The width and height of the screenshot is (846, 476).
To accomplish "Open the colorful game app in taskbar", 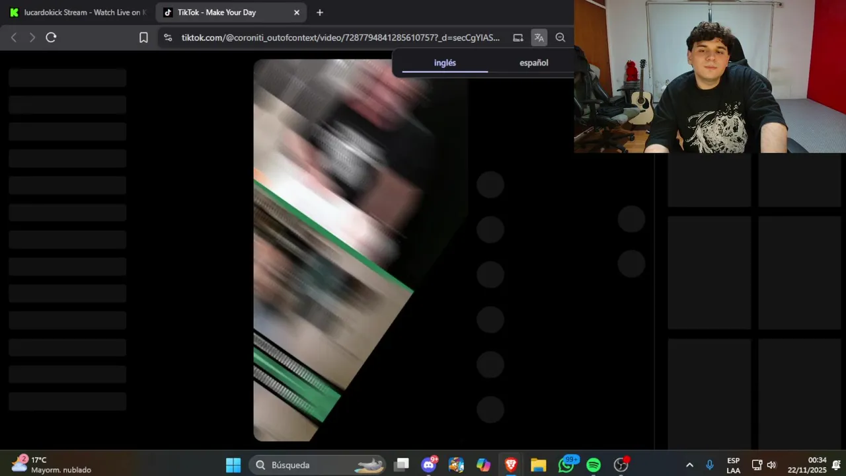I will (457, 465).
